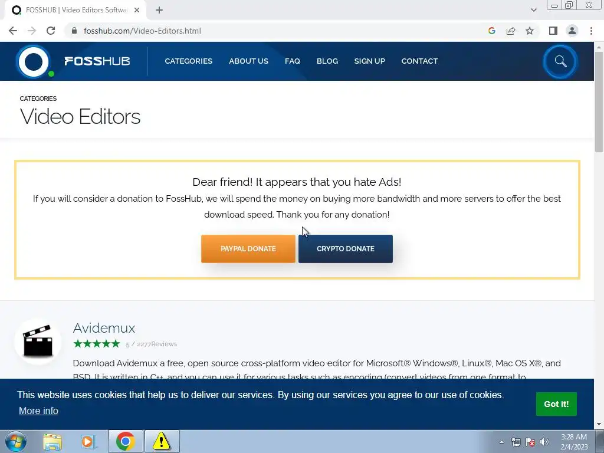
Task: Click the FOSSHUB Video Editors tab
Action: pos(75,10)
